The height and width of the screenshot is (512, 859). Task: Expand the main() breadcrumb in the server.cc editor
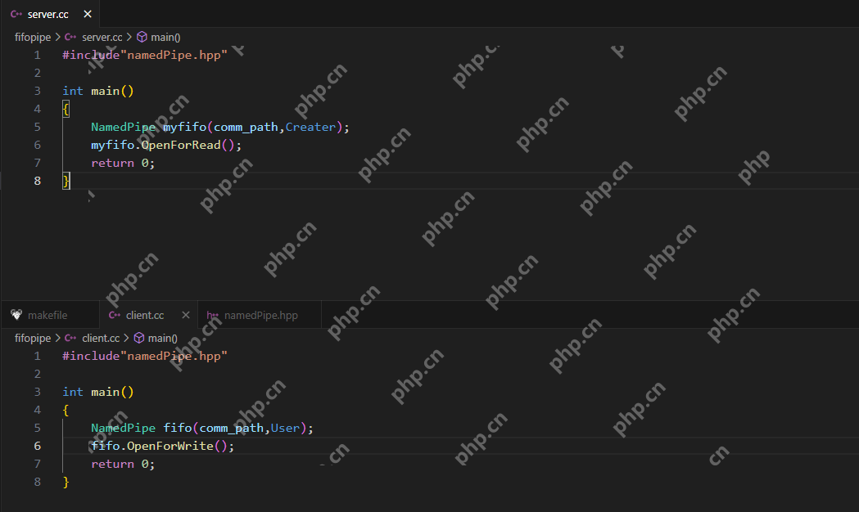tap(166, 37)
